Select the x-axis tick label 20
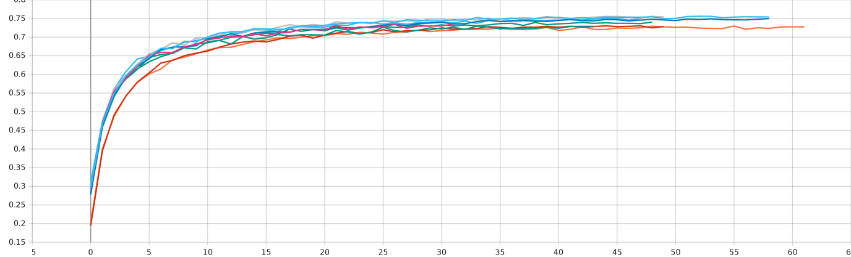The height and width of the screenshot is (257, 851). pyautogui.click(x=324, y=251)
